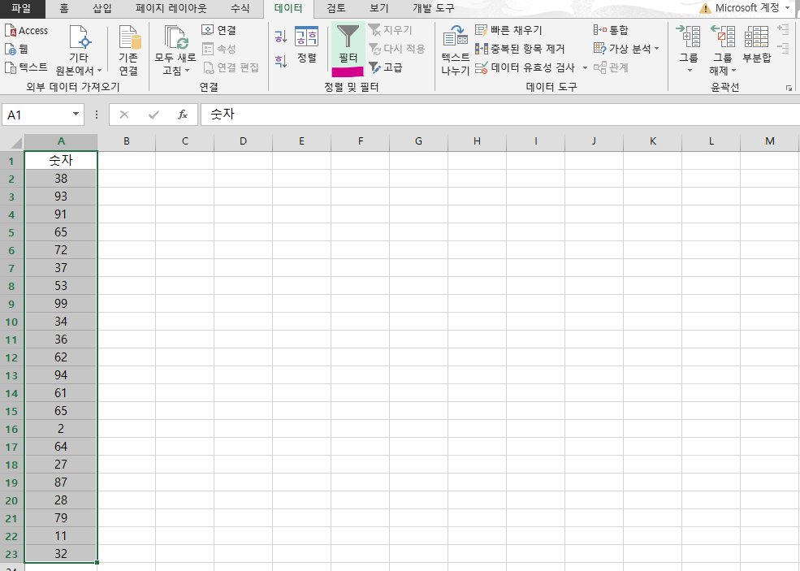Switch to the 검토 (Review) tab
Image resolution: width=800 pixels, height=571 pixels.
(335, 8)
